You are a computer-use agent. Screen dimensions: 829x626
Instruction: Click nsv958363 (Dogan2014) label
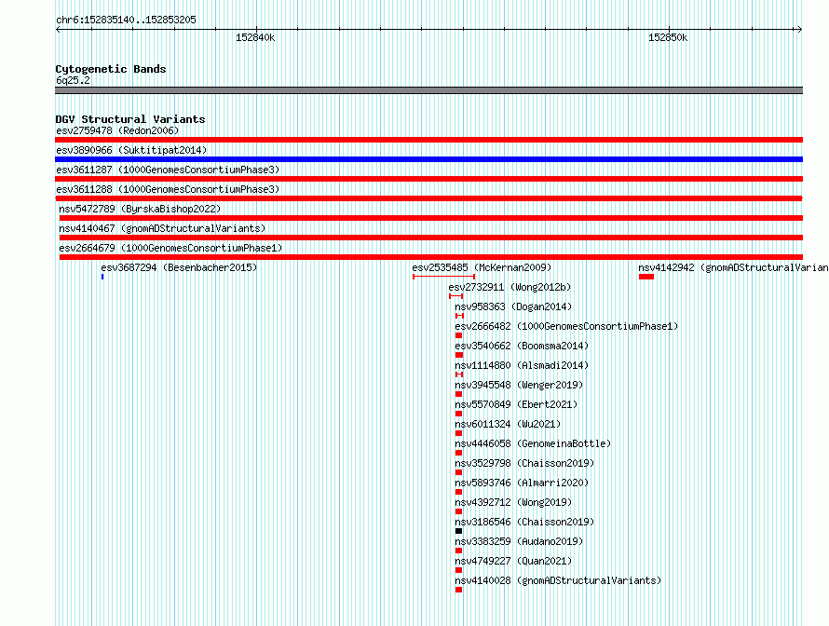pos(513,306)
